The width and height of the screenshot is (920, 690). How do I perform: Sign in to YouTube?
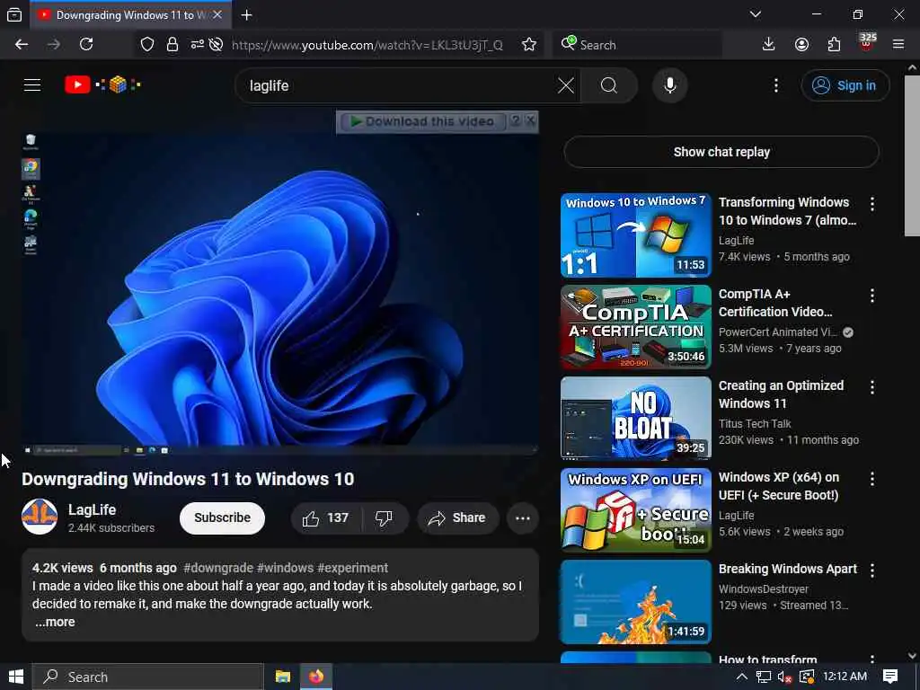click(x=845, y=85)
